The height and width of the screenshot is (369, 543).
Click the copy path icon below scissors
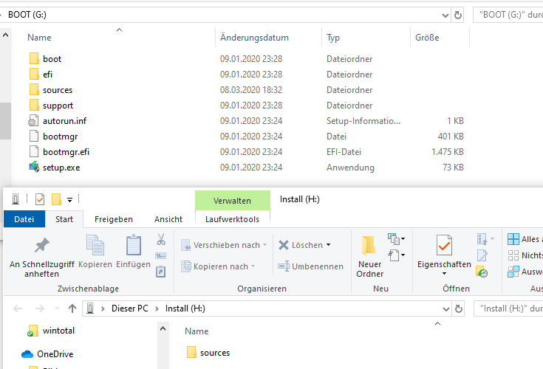161,255
